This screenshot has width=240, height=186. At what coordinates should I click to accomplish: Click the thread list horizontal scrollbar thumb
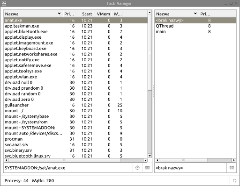click(x=183, y=160)
